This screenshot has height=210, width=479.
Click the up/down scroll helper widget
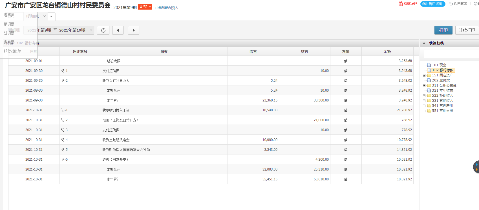pyautogui.click(x=476, y=167)
